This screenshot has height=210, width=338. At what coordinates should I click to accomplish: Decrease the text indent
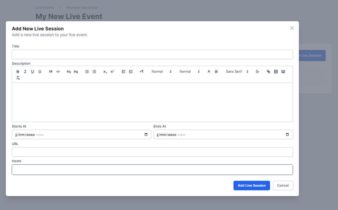[x=123, y=72]
